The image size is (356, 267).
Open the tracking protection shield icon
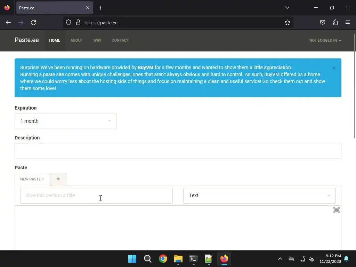click(68, 23)
